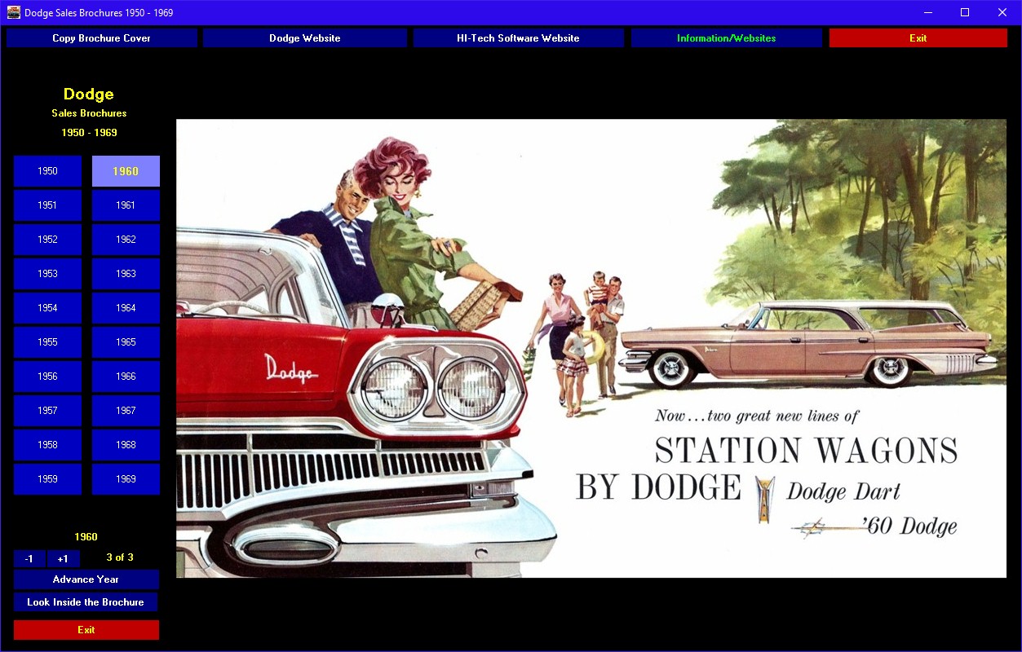Maximize the application window
Image resolution: width=1022 pixels, height=652 pixels.
(965, 12)
